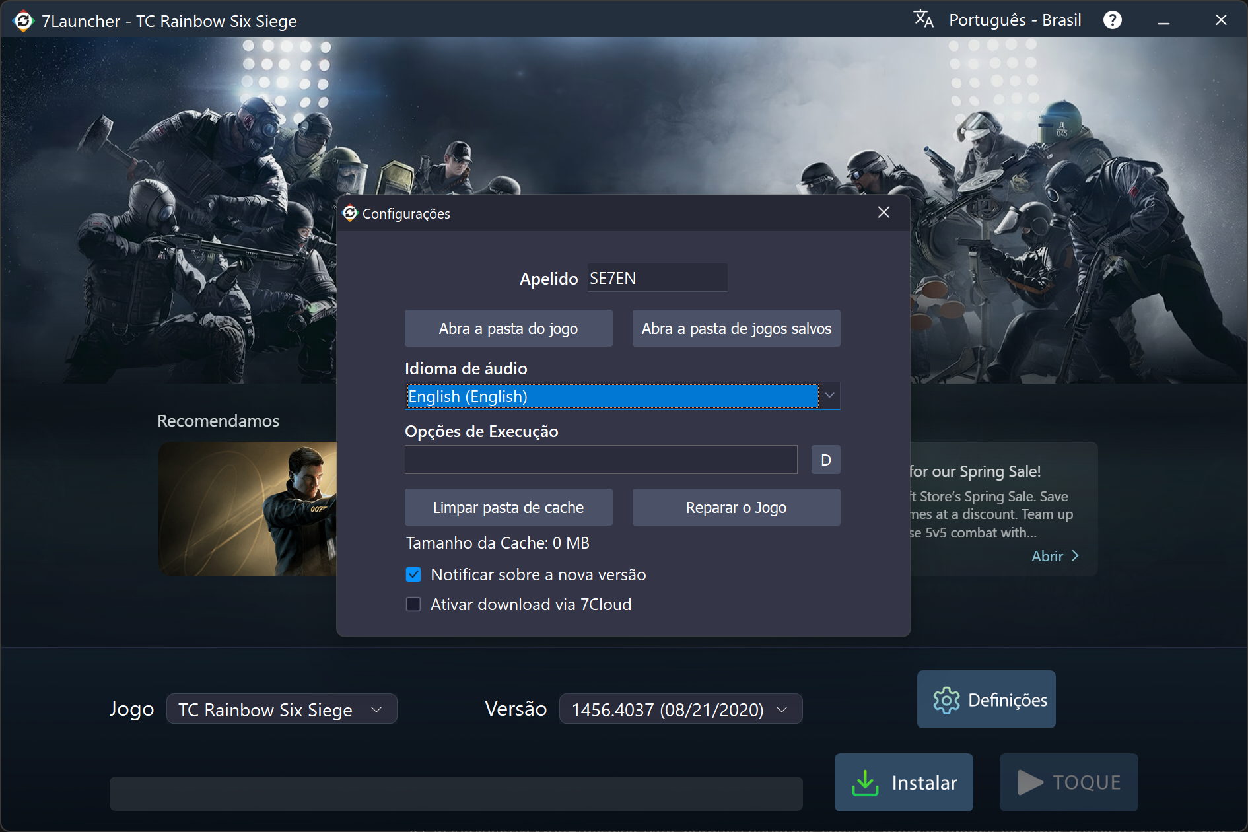
Task: Click the install progress bar
Action: point(456,793)
